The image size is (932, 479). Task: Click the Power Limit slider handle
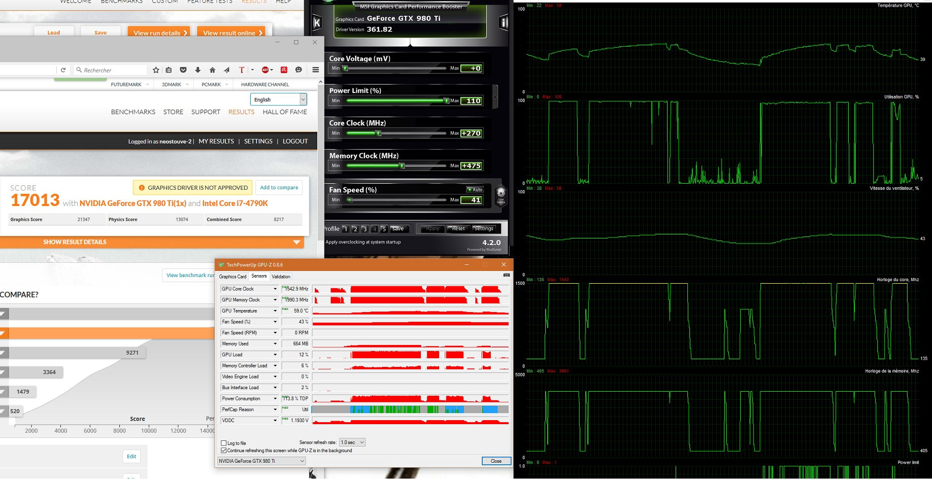tap(446, 100)
